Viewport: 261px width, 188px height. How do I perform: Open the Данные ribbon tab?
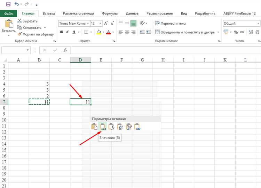click(132, 14)
